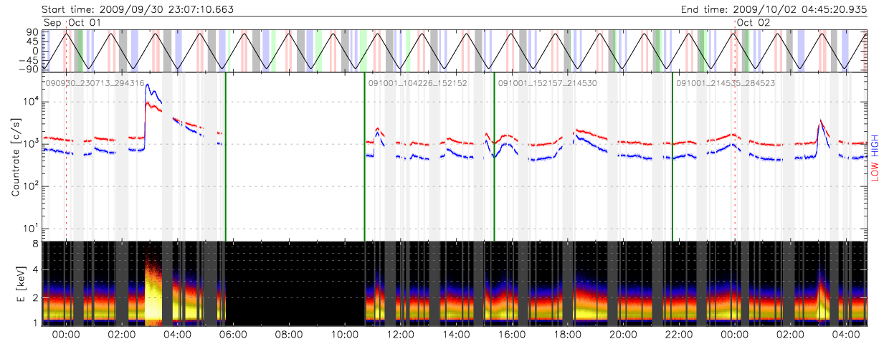Image resolution: width=889 pixels, height=344 pixels.
Task: Select the 090930_230713_294316 segment label
Action: 95,83
